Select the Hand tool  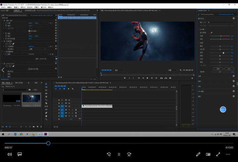pyautogui.click(x=46, y=116)
